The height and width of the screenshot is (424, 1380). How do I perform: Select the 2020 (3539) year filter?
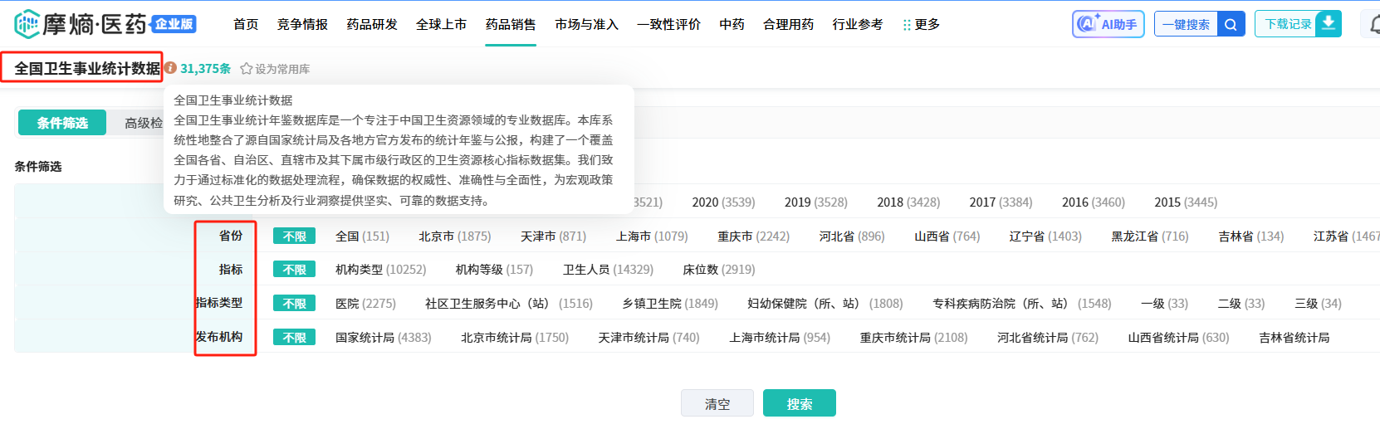tap(723, 202)
